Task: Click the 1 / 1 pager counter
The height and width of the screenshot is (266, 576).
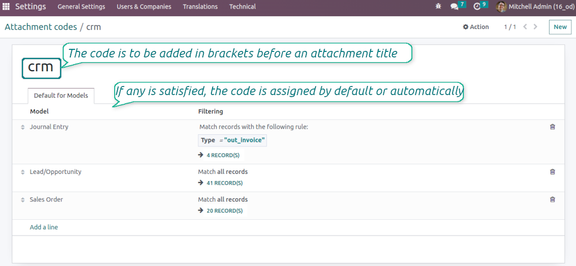Action: 510,27
